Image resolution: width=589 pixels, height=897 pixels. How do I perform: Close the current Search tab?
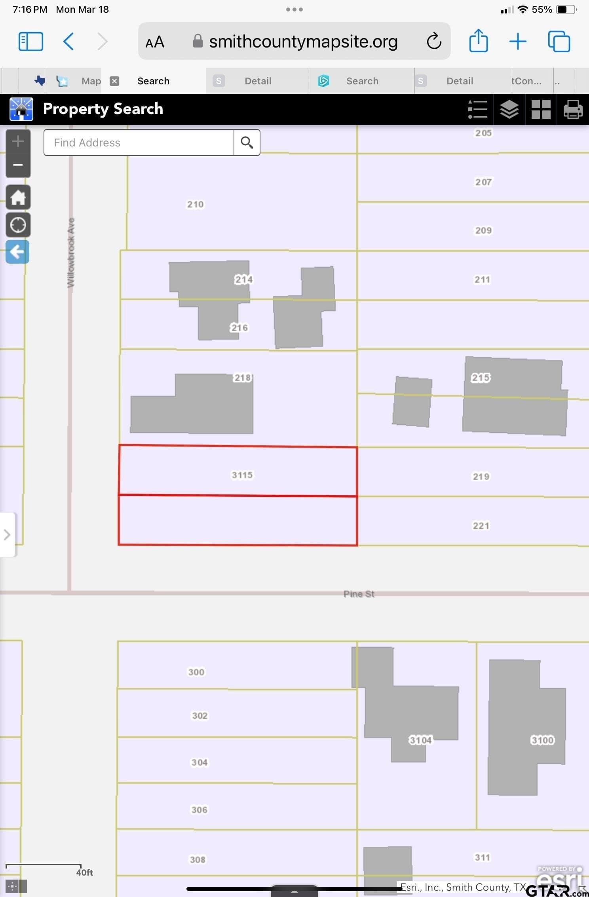coord(114,81)
